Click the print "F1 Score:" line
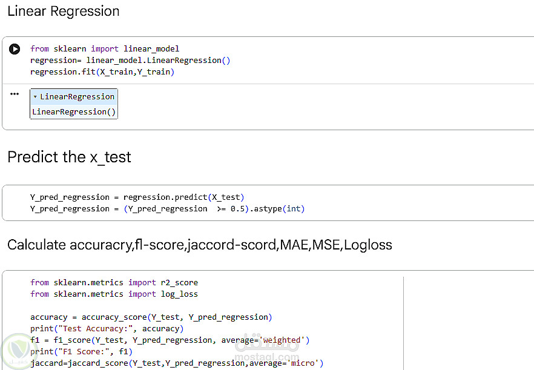The height and width of the screenshot is (370, 534). pos(81,351)
